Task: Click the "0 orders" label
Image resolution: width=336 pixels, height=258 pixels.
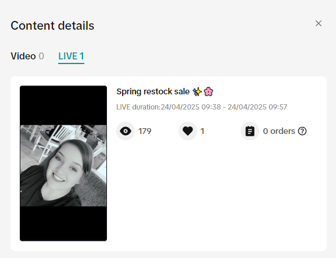Action: click(279, 131)
